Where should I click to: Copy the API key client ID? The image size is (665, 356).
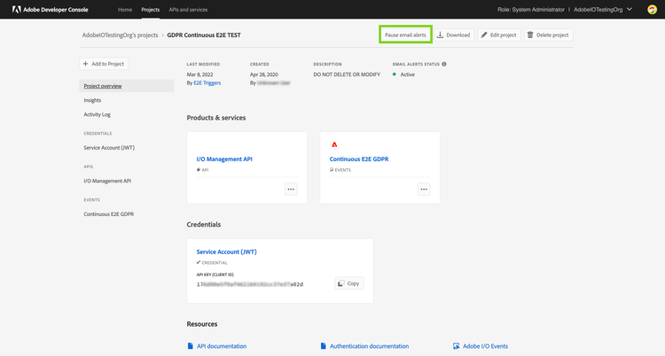pyautogui.click(x=348, y=283)
